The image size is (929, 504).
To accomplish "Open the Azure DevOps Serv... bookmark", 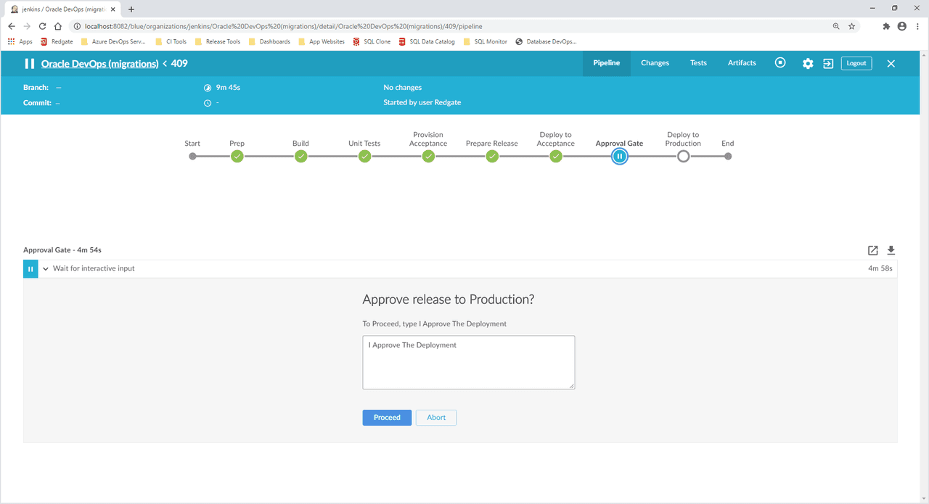I will [112, 42].
